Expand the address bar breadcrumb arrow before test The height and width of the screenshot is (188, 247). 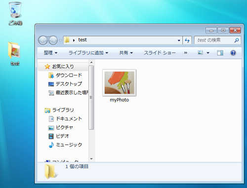pos(74,40)
